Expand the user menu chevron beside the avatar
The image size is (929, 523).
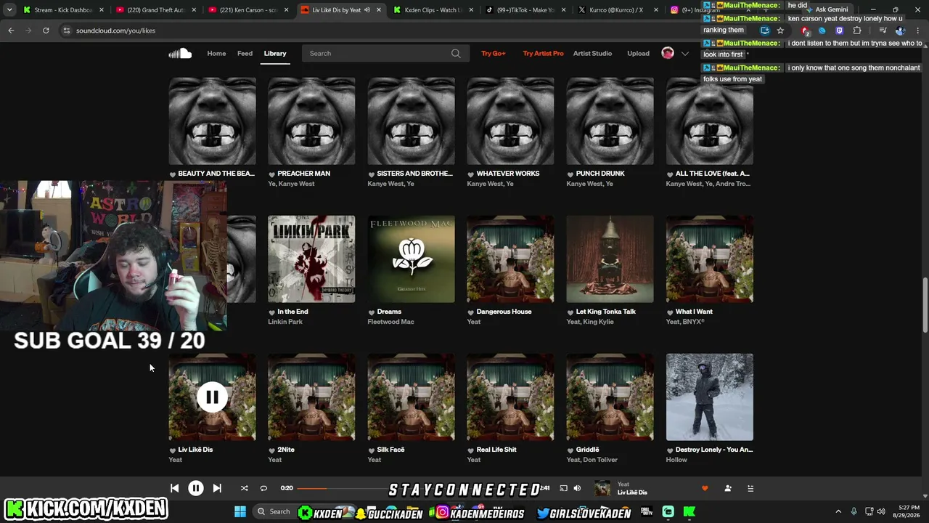pos(684,53)
